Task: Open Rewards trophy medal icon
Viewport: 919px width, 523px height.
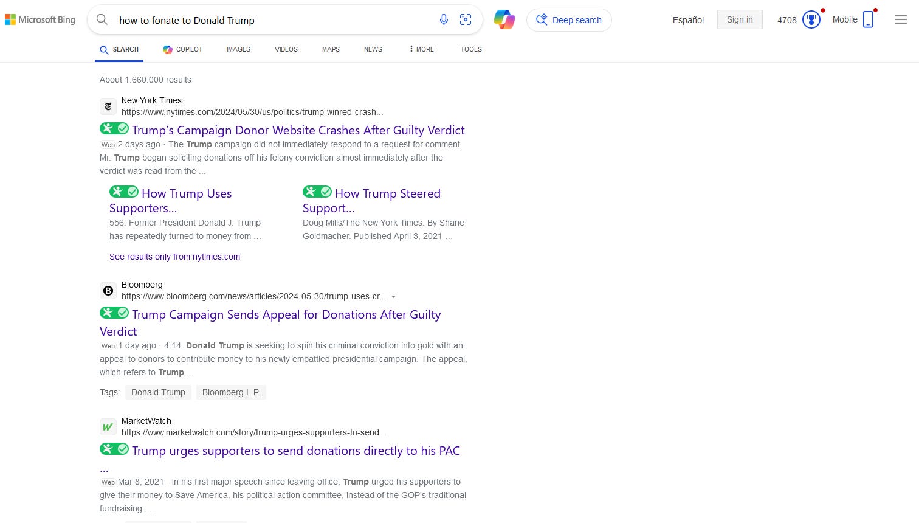Action: click(811, 20)
